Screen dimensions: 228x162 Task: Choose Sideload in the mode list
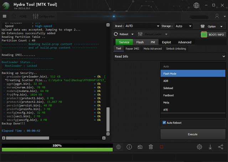click(193, 88)
